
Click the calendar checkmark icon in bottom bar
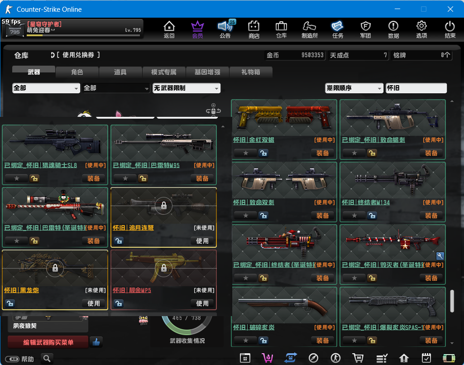point(426,358)
